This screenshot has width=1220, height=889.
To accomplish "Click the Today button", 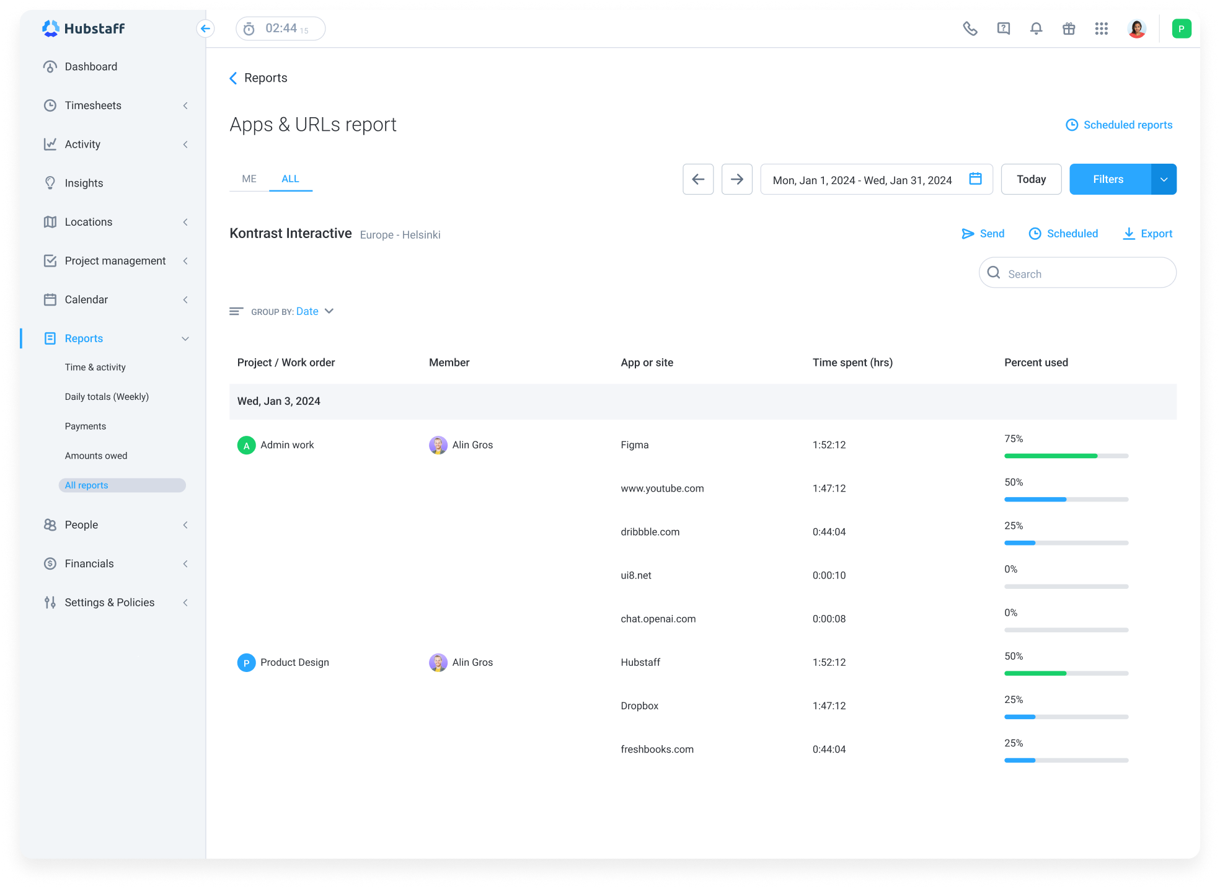I will (1031, 179).
